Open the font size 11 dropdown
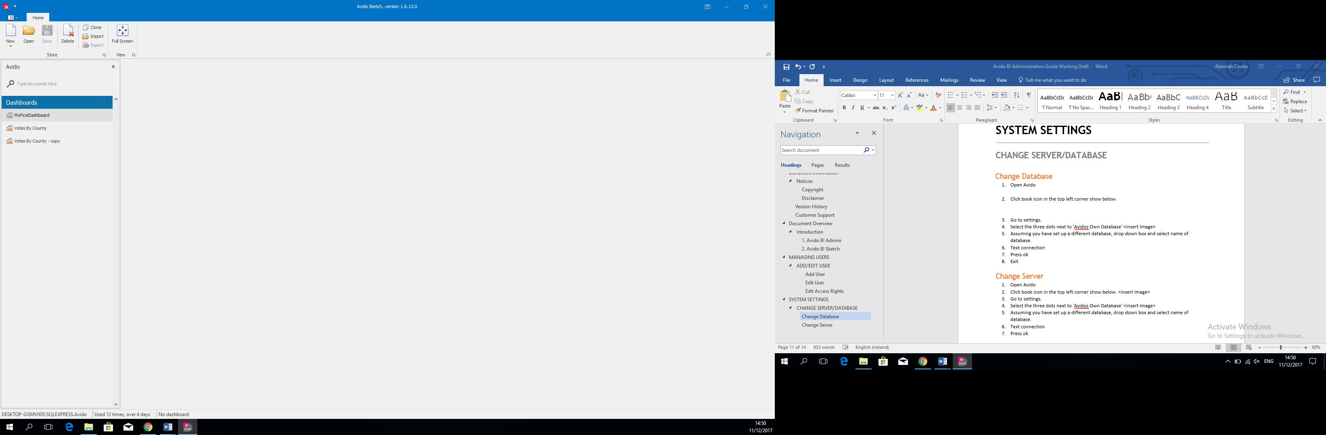 (892, 95)
